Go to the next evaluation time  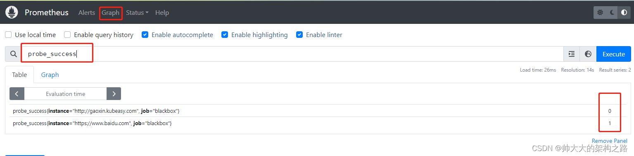114,94
